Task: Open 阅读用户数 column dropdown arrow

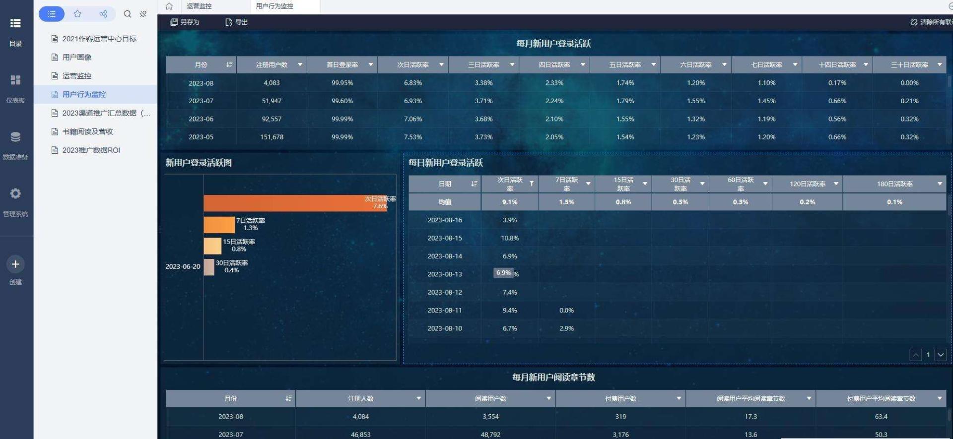Action: tap(548, 399)
